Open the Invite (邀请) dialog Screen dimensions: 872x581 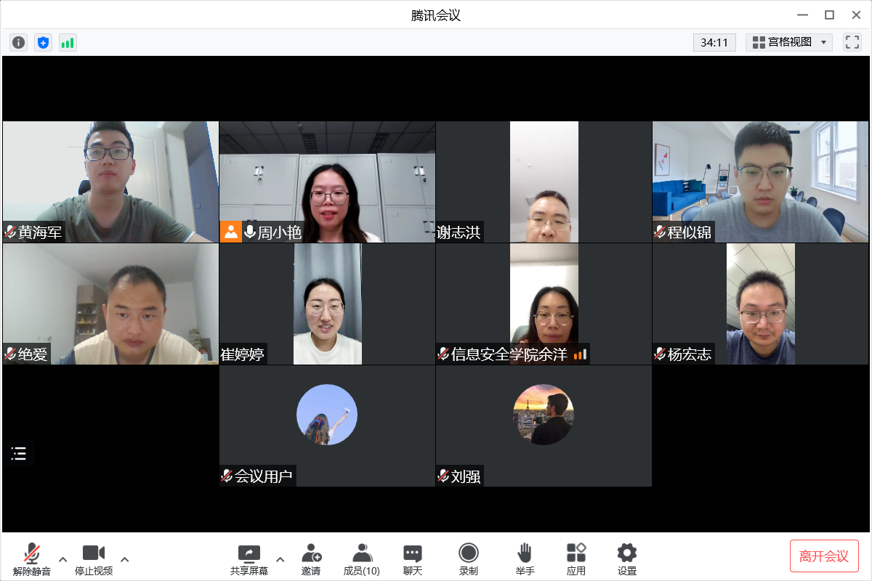[x=311, y=559]
